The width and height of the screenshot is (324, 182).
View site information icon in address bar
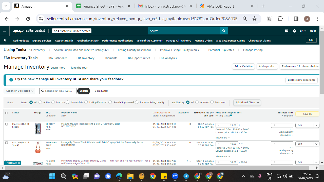tap(41, 19)
